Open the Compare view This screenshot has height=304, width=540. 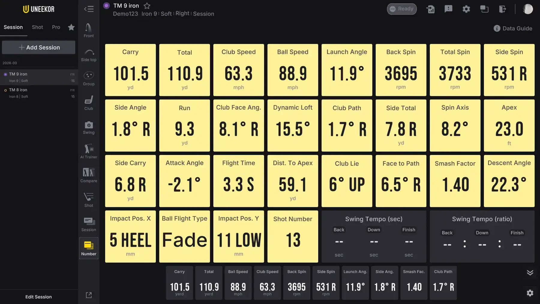click(x=89, y=175)
